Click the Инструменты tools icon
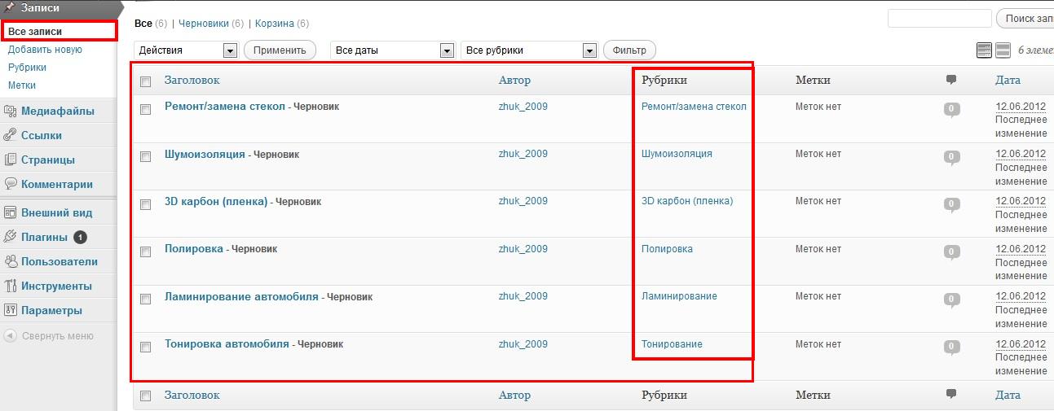Screen dimensions: 1054x411 [x=11, y=286]
